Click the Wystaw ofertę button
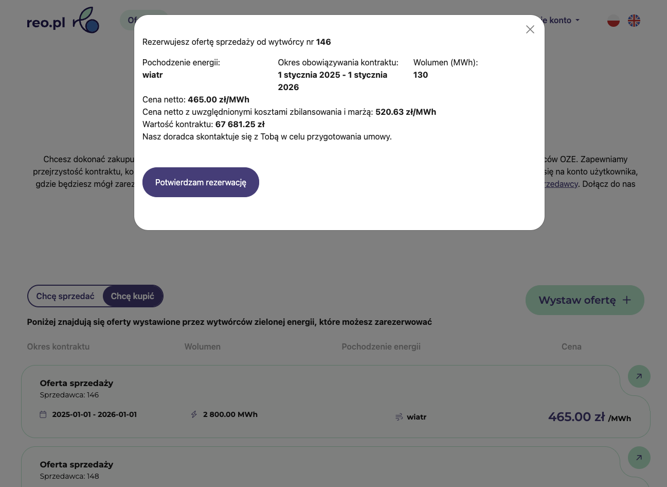 pyautogui.click(x=584, y=300)
